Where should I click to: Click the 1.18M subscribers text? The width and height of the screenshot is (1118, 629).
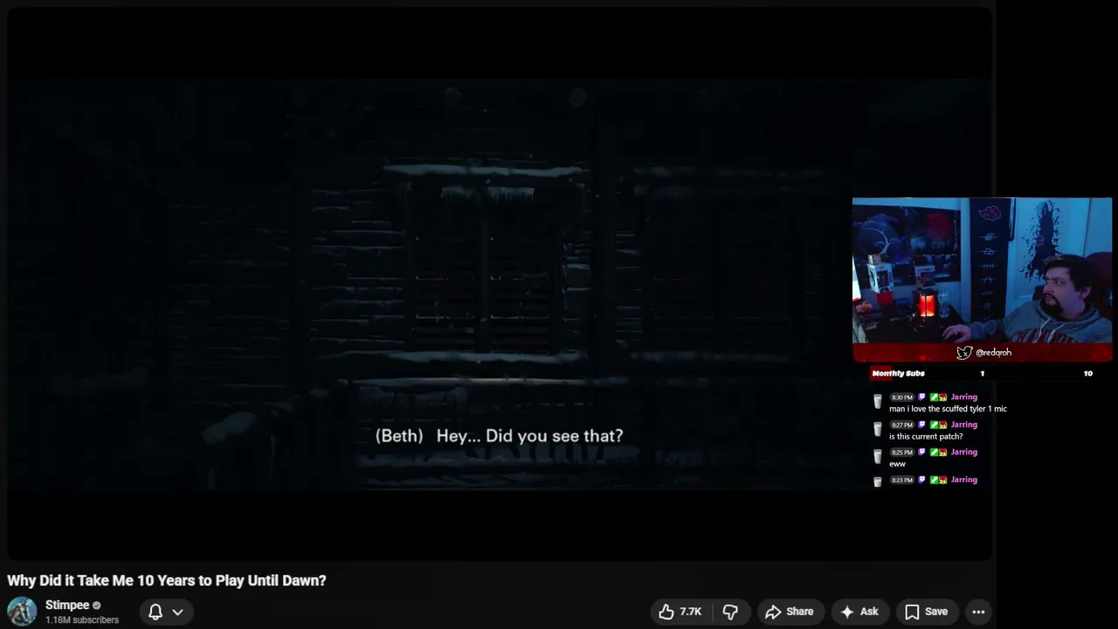click(x=82, y=620)
